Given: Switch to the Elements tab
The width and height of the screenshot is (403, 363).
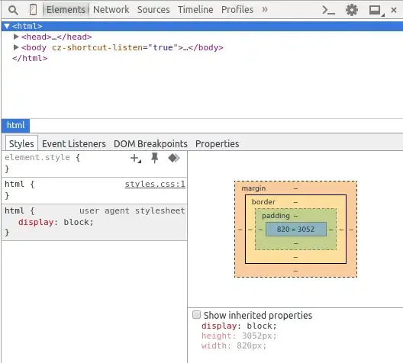Looking at the screenshot, I should [66, 10].
